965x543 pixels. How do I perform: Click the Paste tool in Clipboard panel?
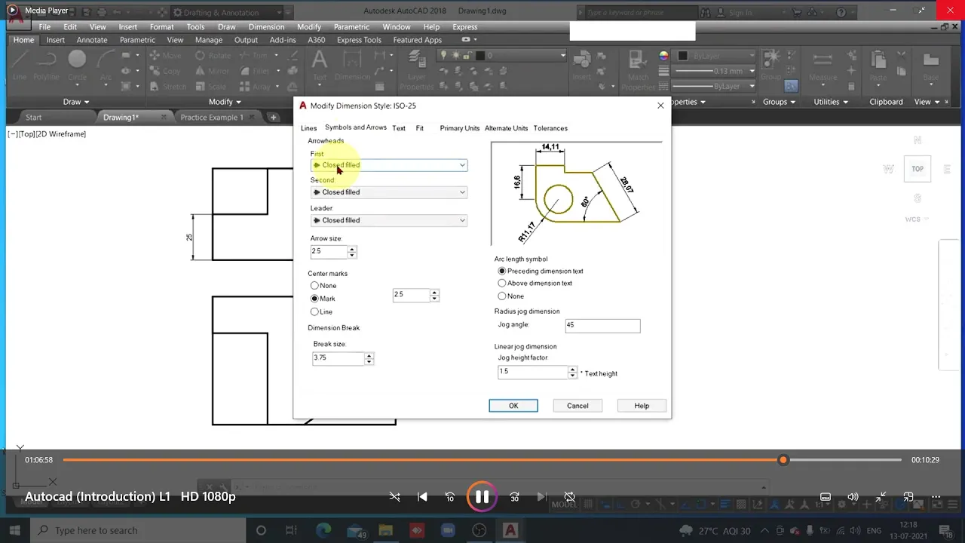[878, 65]
